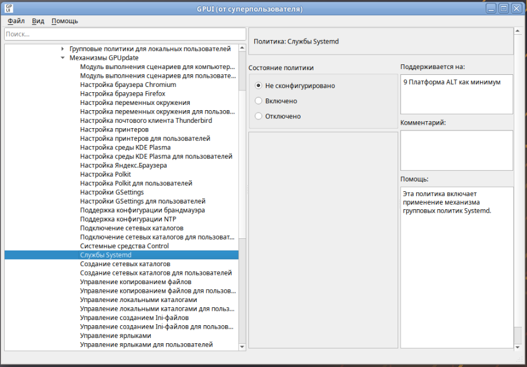Screen dimensions: 527x367
Task: Click the Поиск search field
Action: 125,34
